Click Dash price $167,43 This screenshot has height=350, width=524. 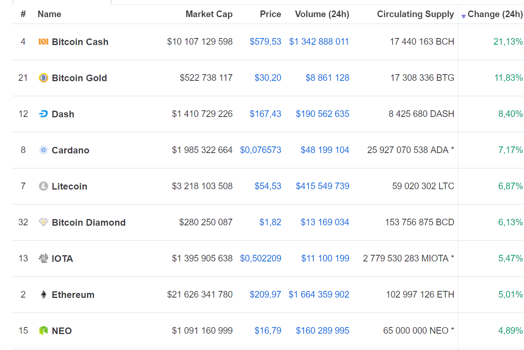265,114
